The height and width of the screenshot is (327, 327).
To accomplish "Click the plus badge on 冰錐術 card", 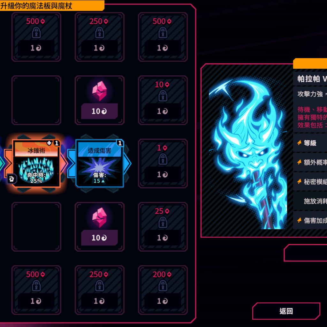I will point(49,143).
